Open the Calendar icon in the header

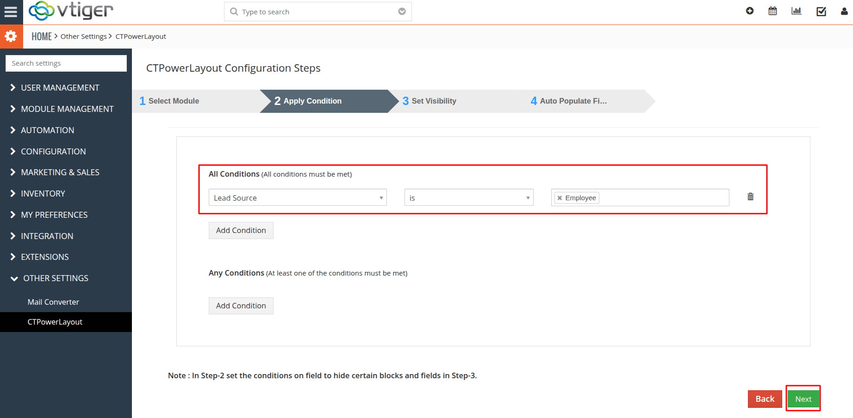click(772, 11)
